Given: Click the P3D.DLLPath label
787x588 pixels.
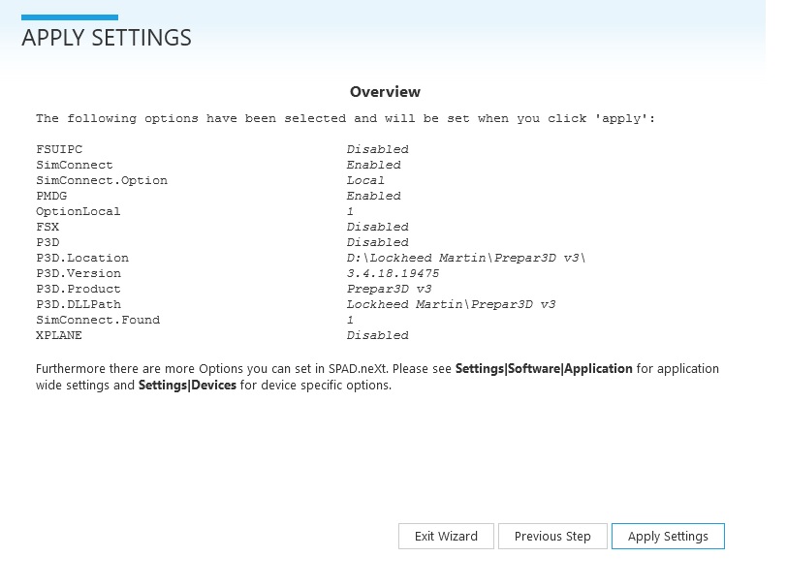Looking at the screenshot, I should tap(79, 304).
